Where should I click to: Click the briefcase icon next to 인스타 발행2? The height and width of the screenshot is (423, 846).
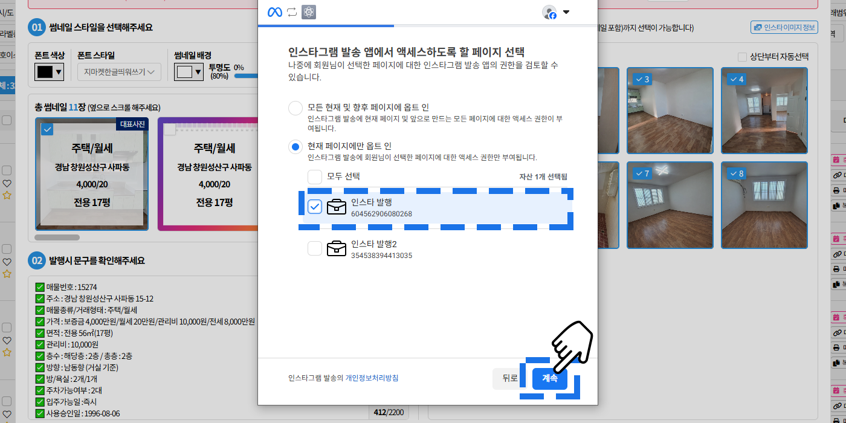337,248
